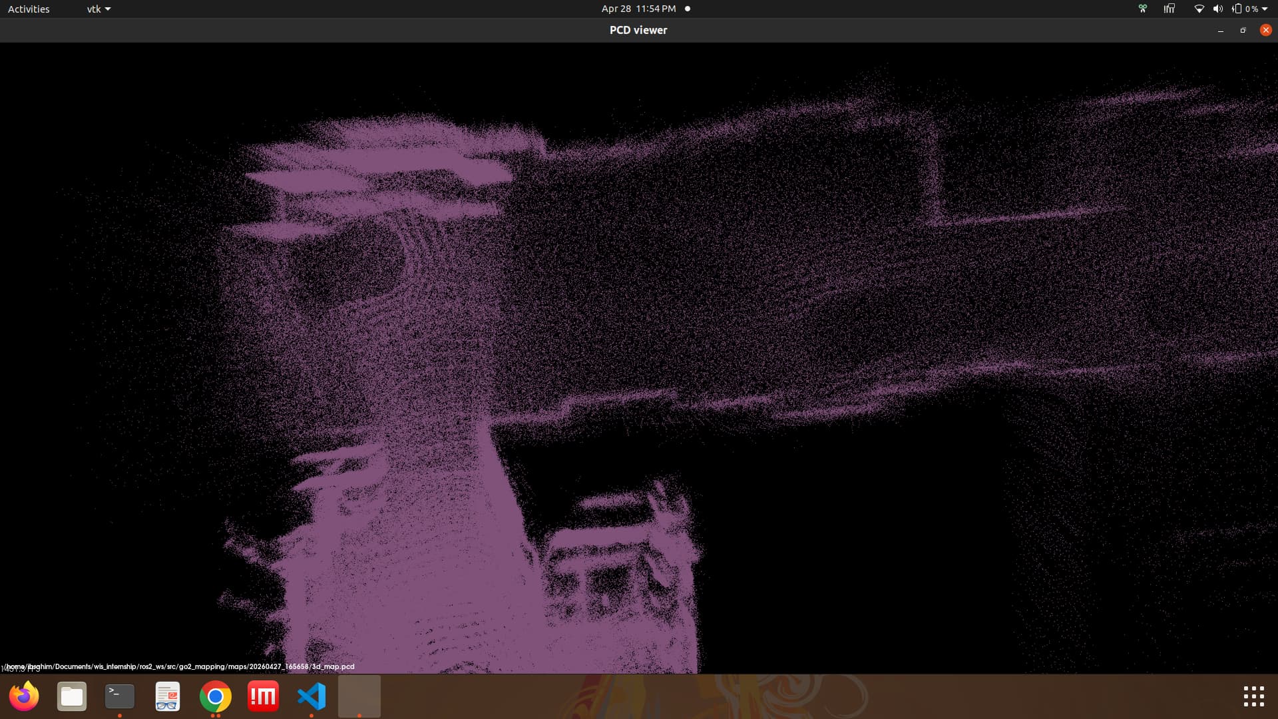1278x719 pixels.
Task: Open the Wi-Fi network indicator
Action: (1199, 9)
